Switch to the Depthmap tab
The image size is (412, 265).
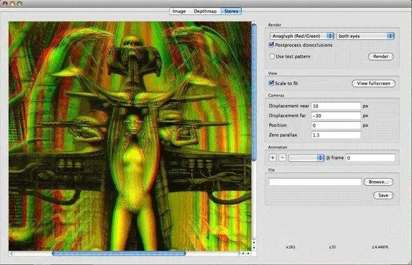click(x=205, y=12)
